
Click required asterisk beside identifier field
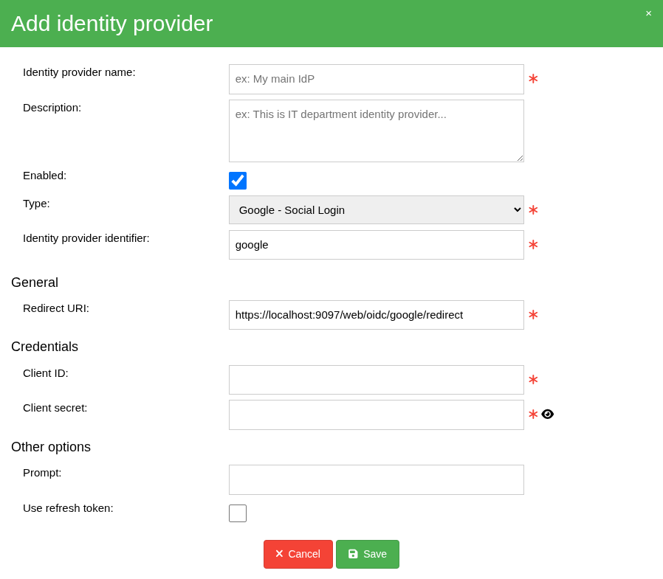pos(533,244)
